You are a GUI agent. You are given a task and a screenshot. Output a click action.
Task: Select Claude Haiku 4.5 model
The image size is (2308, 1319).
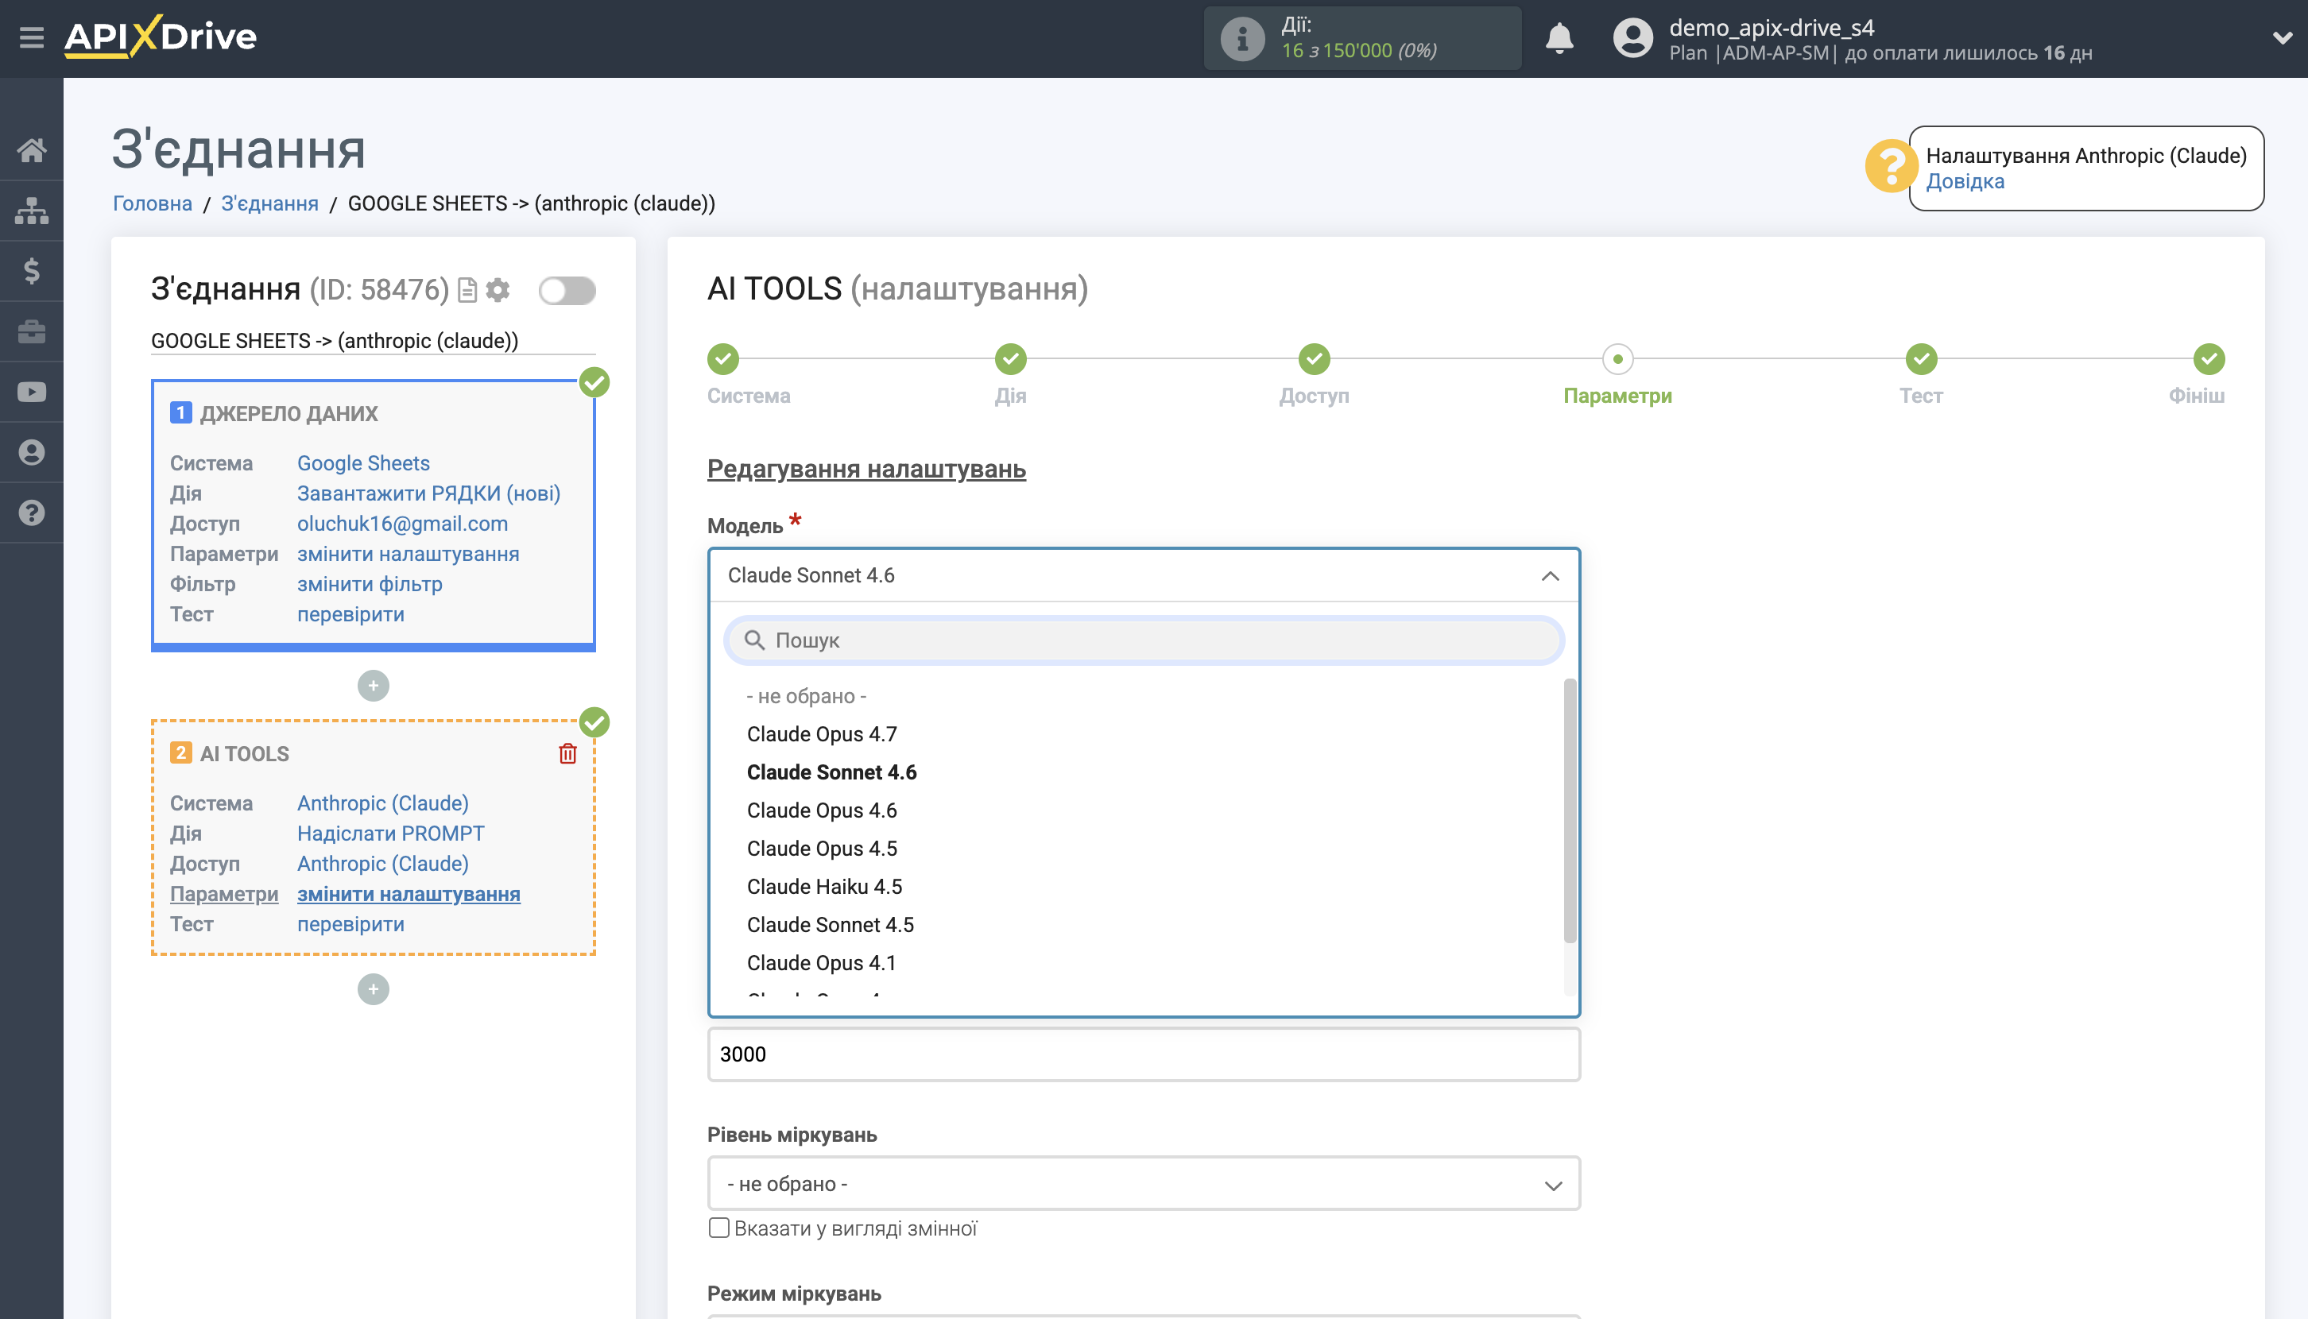pos(825,886)
